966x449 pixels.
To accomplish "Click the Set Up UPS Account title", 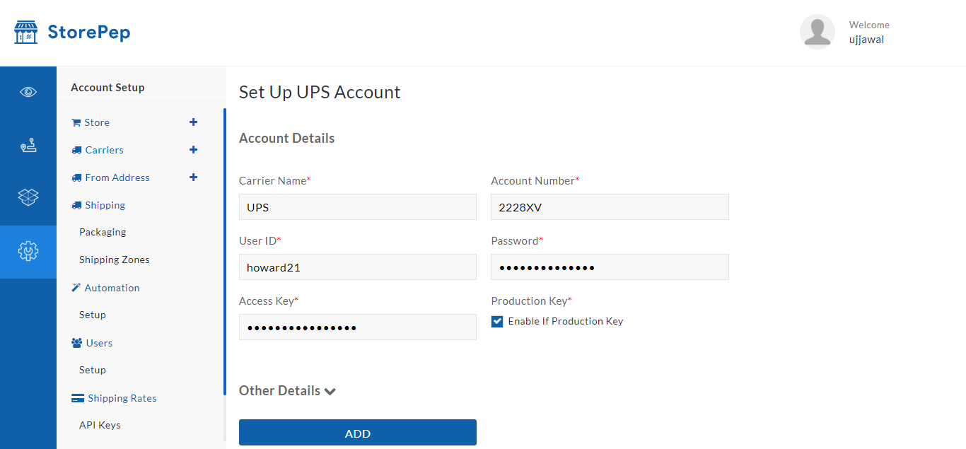I will [320, 93].
